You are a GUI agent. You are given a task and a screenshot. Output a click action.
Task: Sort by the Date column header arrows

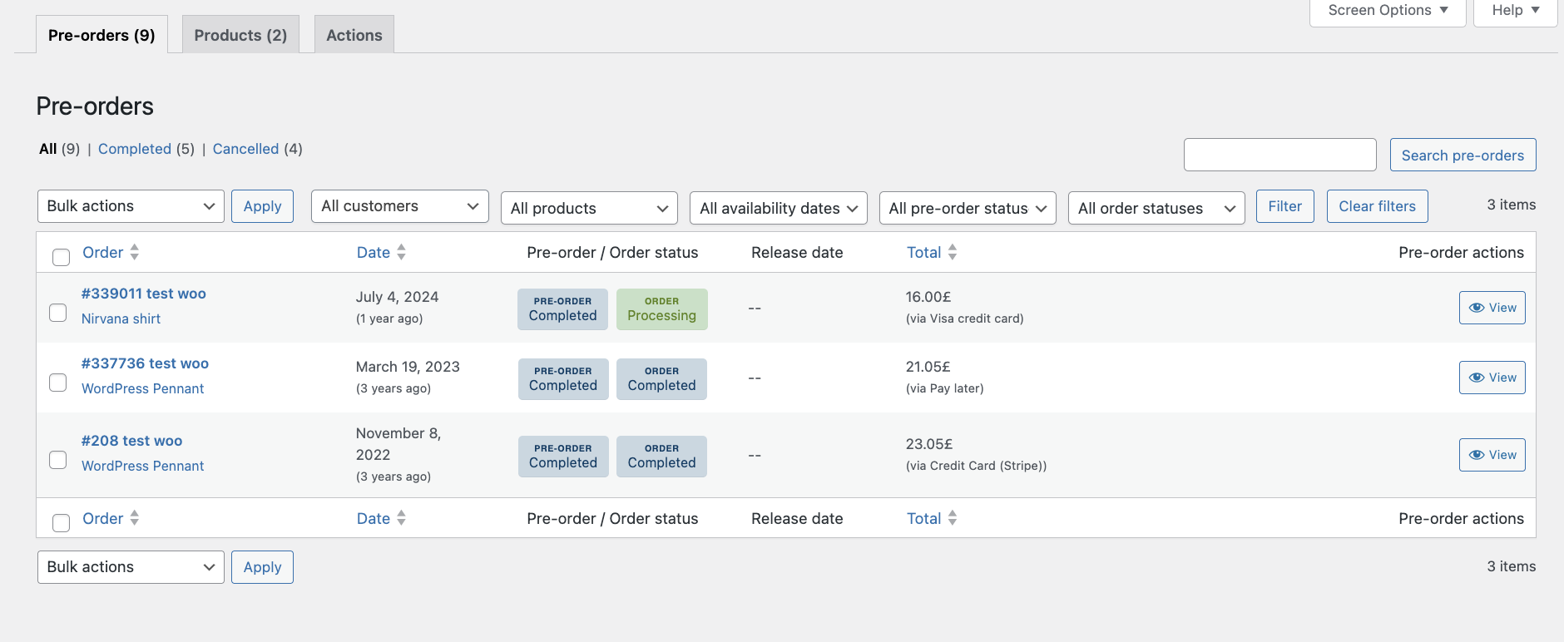coord(401,252)
